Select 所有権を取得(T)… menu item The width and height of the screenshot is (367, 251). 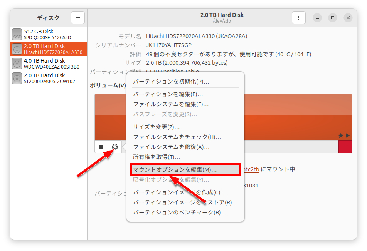point(157,157)
